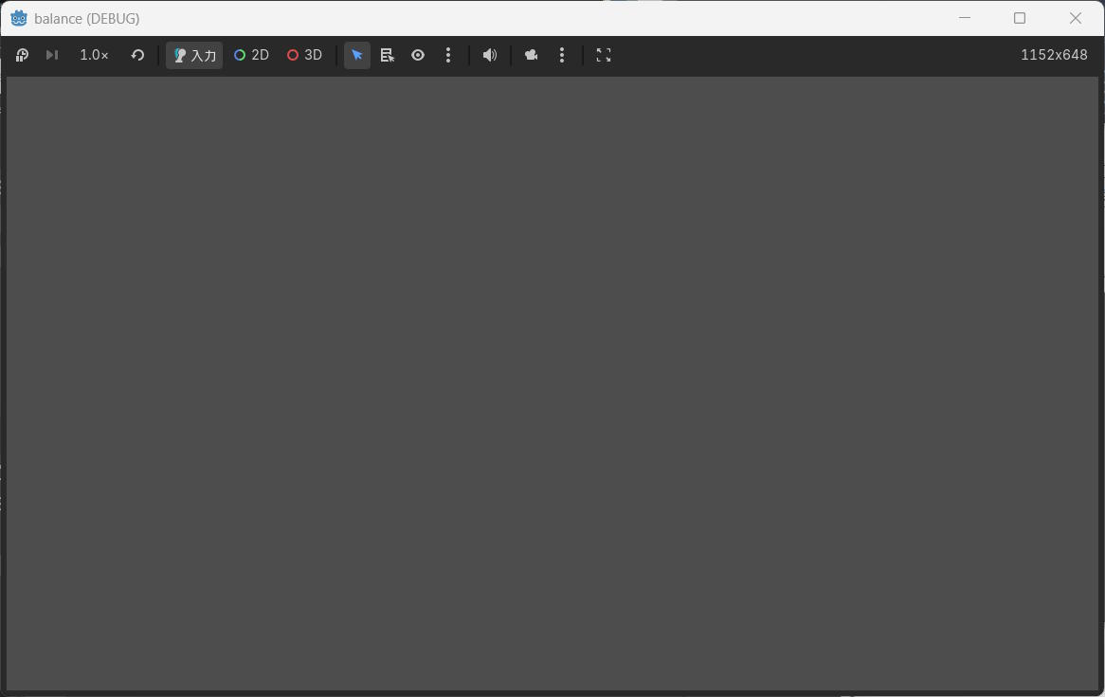Open camera options three-dot menu
Screen dimensions: 1105x697
[562, 55]
